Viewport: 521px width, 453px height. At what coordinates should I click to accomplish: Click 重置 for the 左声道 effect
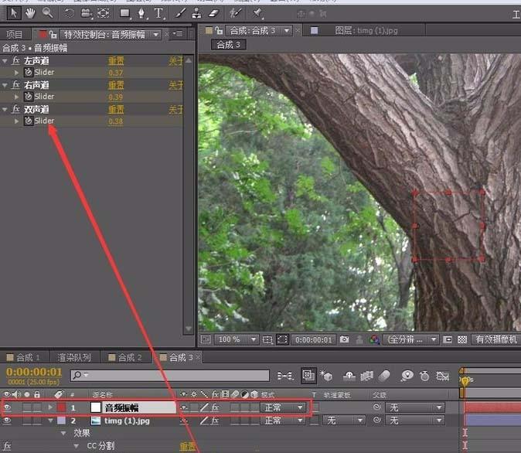pos(116,61)
